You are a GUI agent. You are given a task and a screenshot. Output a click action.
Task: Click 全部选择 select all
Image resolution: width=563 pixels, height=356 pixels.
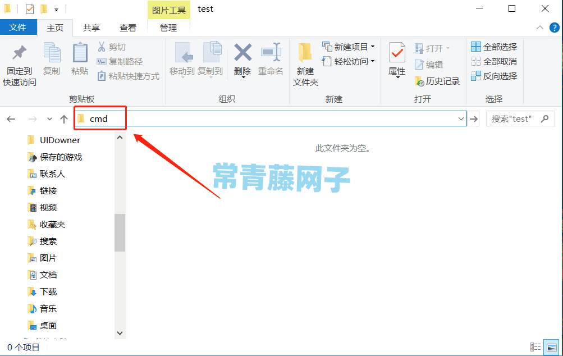click(494, 47)
